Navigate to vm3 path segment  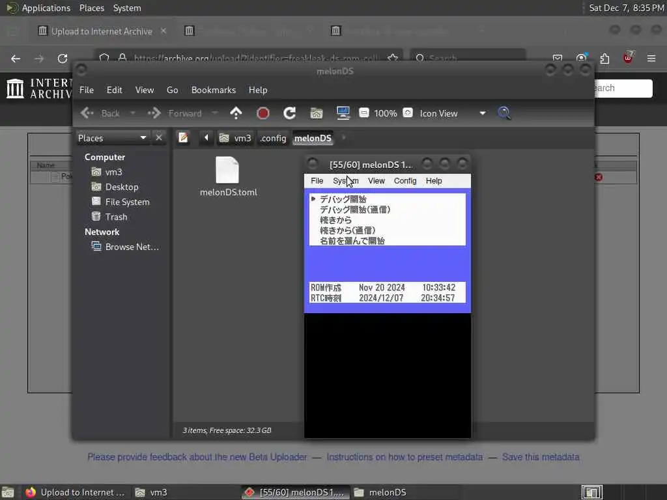235,138
